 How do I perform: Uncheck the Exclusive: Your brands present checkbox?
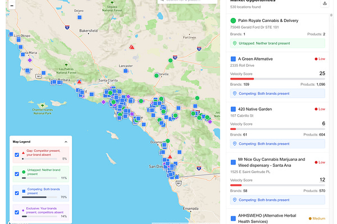[17, 212]
